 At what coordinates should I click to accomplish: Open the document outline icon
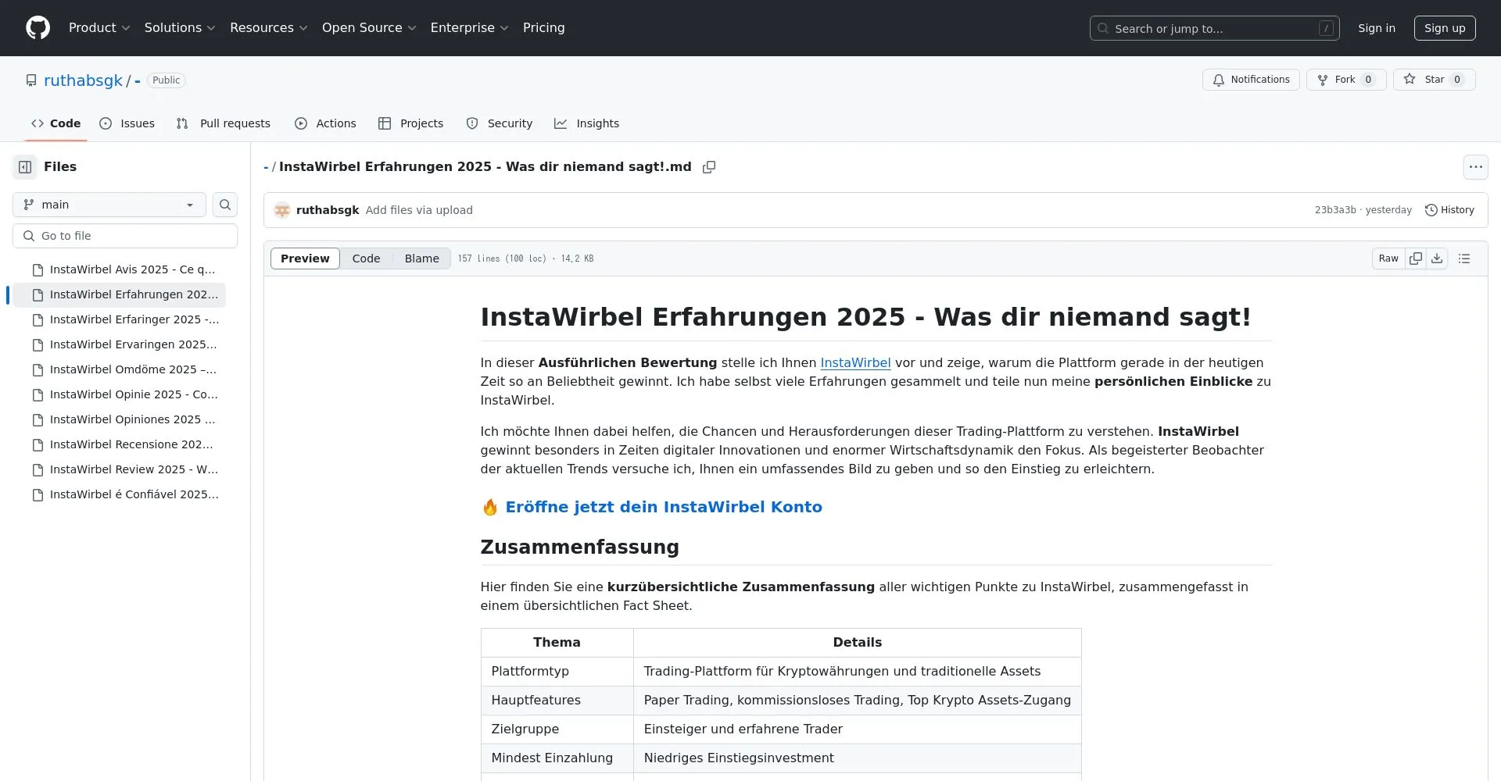1464,259
